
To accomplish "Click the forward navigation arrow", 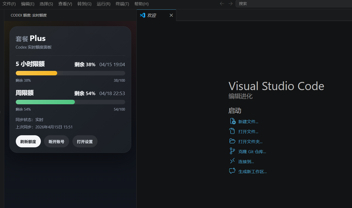I will [231, 4].
